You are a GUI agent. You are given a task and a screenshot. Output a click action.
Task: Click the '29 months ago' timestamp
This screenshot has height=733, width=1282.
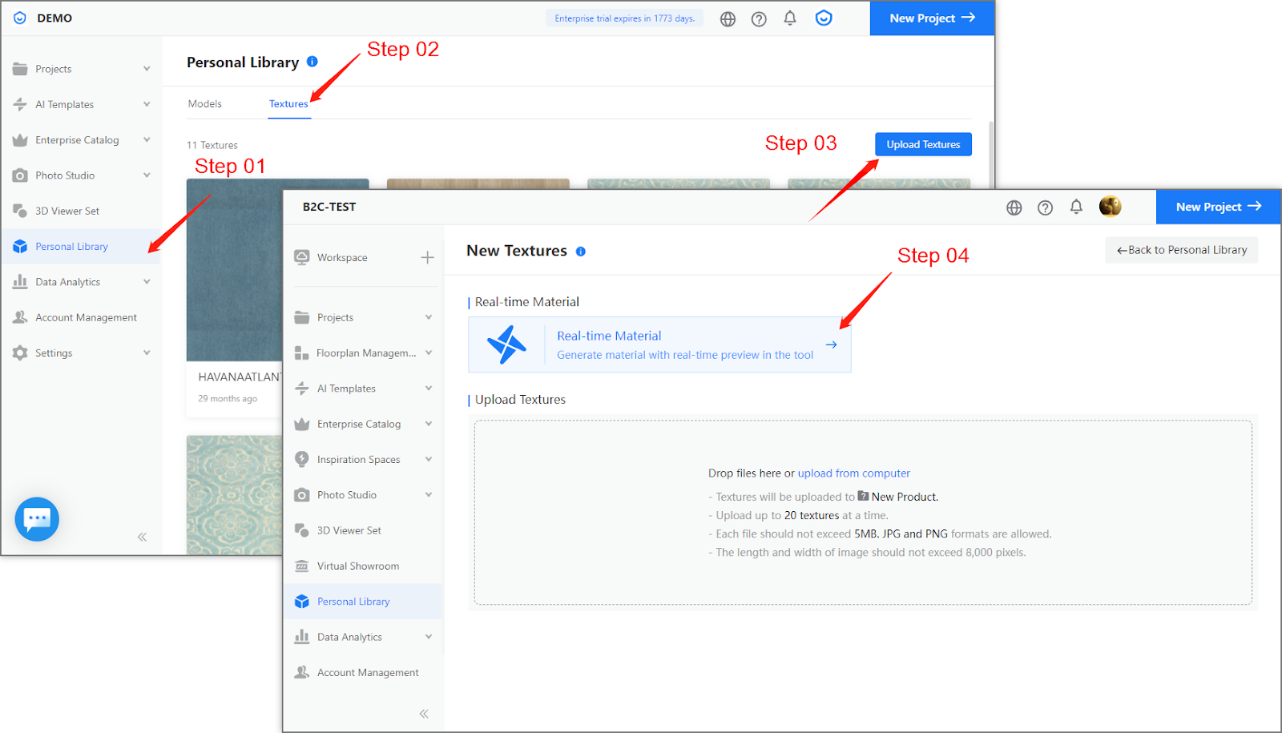click(x=228, y=399)
